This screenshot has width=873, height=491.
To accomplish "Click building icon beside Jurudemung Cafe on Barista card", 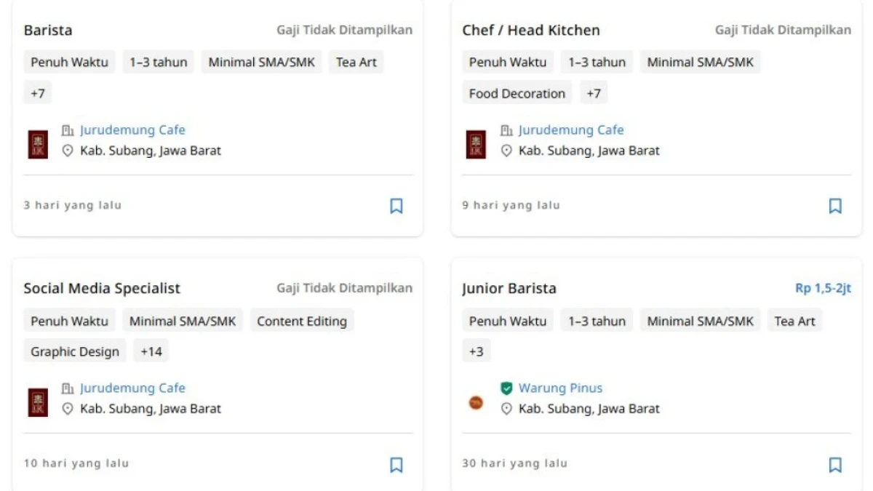I will coord(68,130).
